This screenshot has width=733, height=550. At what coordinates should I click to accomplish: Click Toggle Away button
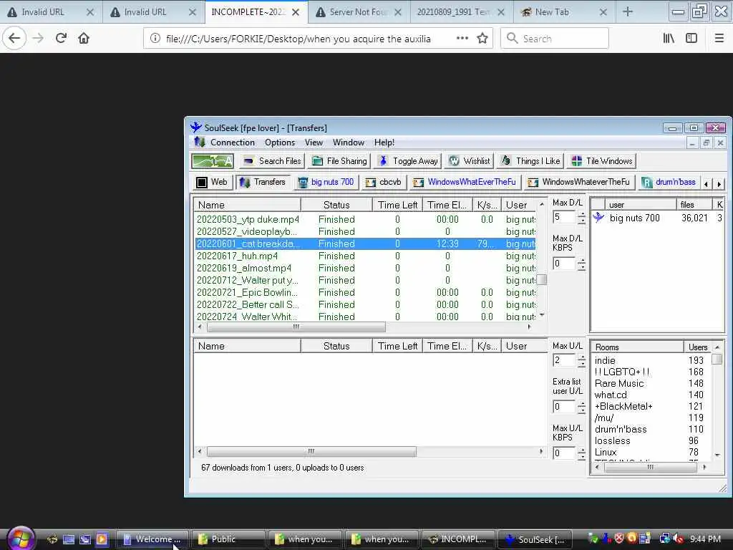click(407, 161)
